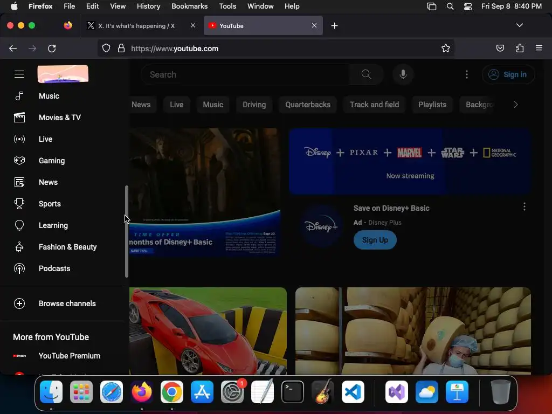This screenshot has height=414, width=552.
Task: Expand the list all tabs dropdown
Action: tap(519, 25)
